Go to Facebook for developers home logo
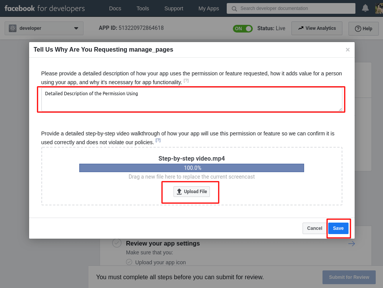This screenshot has width=383, height=288. (x=45, y=8)
